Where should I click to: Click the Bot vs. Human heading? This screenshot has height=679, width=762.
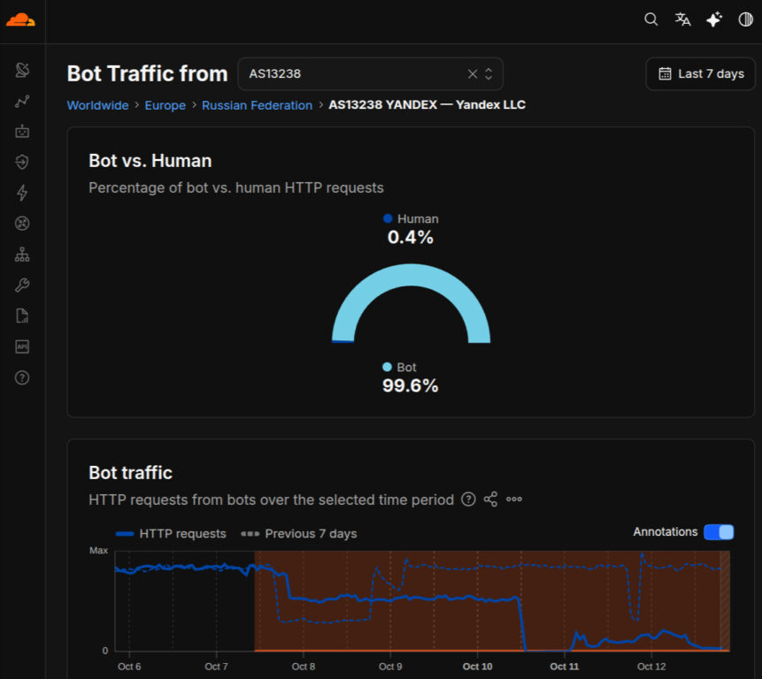pyautogui.click(x=150, y=161)
